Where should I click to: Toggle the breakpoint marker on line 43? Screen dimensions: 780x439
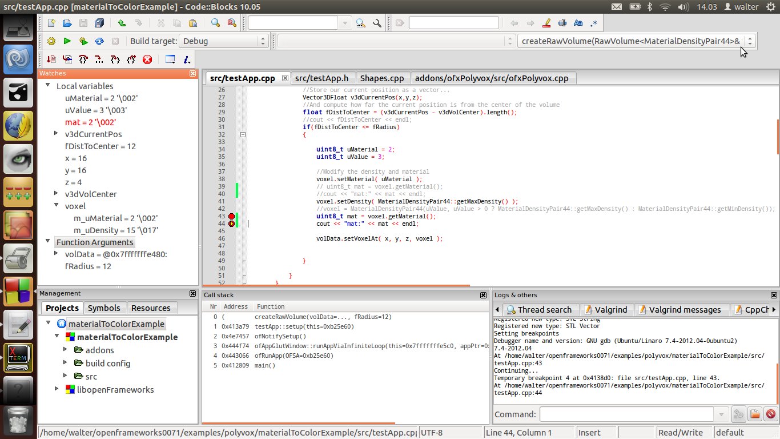231,217
